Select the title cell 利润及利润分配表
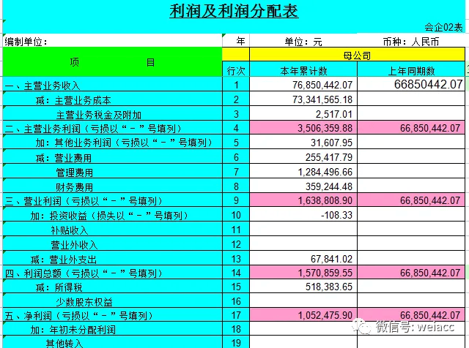 pos(234,12)
